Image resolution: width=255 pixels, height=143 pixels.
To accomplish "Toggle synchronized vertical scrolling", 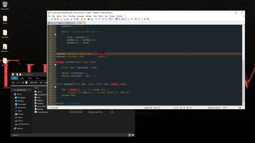I will 103,19.
